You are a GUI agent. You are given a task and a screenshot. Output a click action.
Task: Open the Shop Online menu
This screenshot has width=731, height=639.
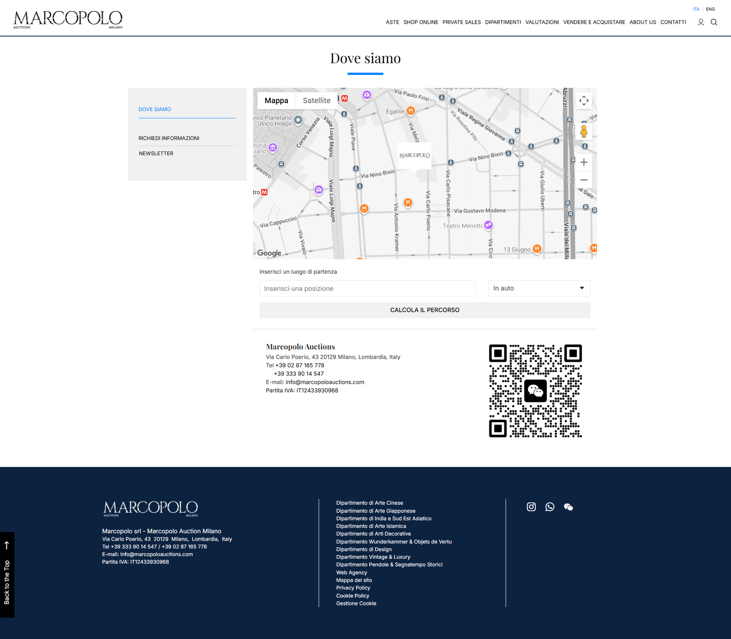421,22
